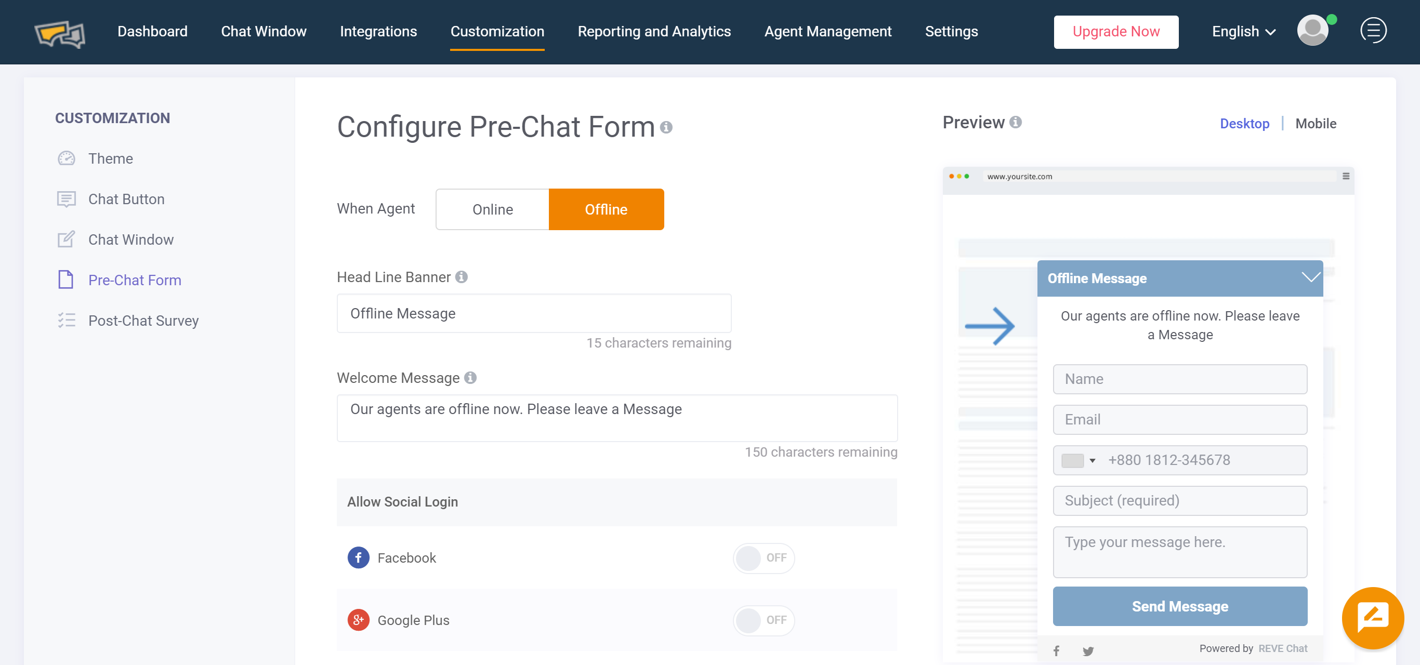Toggle the Google Plus social login switch
The height and width of the screenshot is (665, 1420).
pos(764,620)
